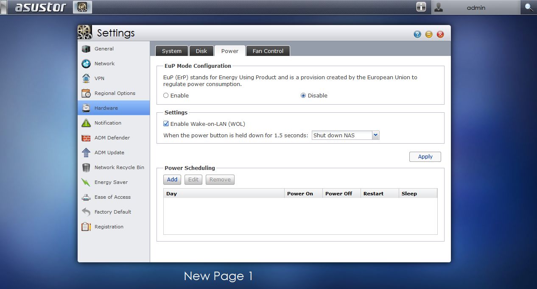Click the Hardware drive icon

(86, 108)
